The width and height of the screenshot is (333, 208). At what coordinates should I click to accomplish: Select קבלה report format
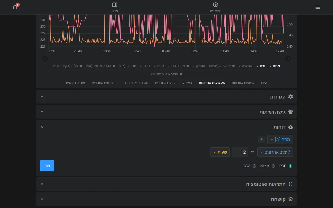click(x=273, y=166)
